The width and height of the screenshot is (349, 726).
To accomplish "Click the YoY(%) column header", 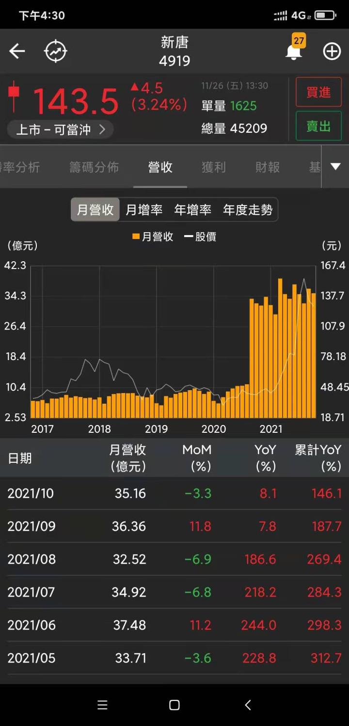I will click(265, 458).
